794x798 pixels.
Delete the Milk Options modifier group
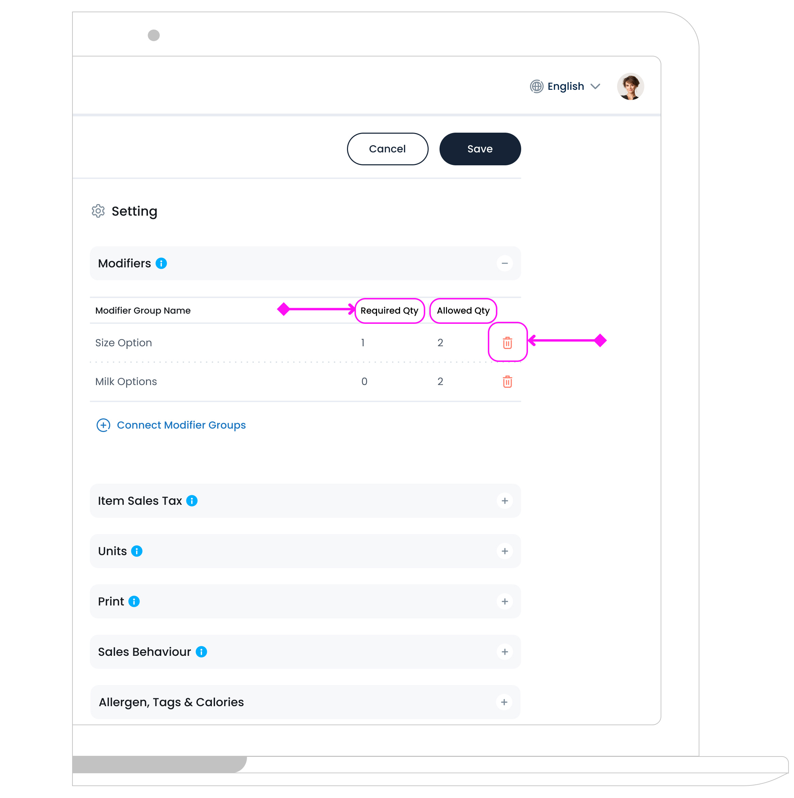pos(507,381)
